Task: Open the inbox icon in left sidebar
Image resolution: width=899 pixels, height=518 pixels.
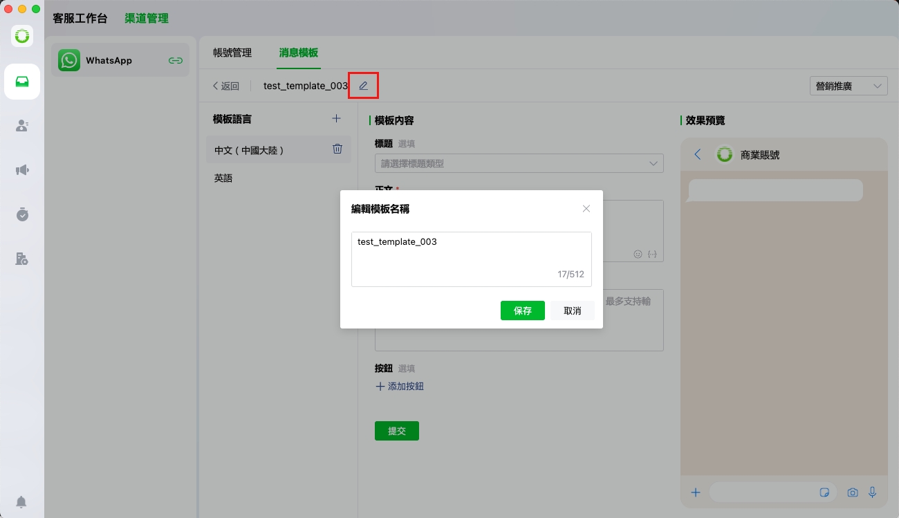Action: pyautogui.click(x=22, y=82)
